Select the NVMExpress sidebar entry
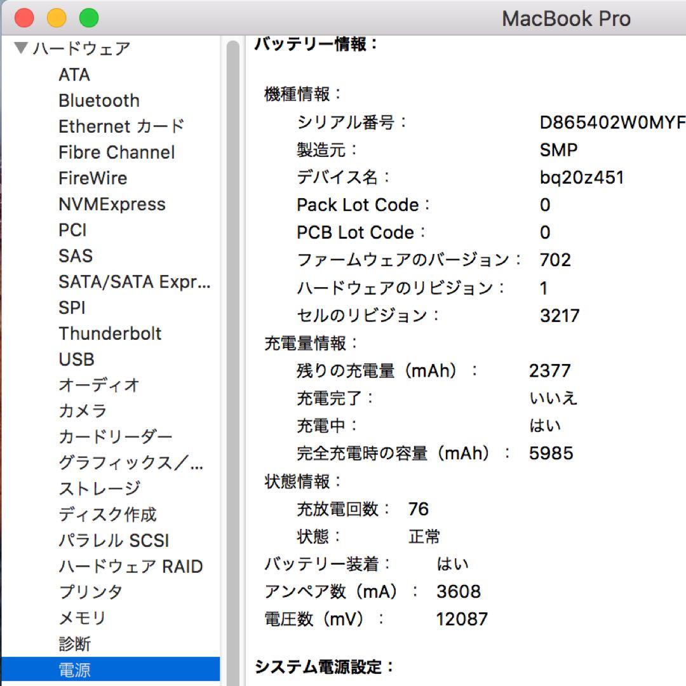Viewport: 686px width, 686px height. coord(111,204)
